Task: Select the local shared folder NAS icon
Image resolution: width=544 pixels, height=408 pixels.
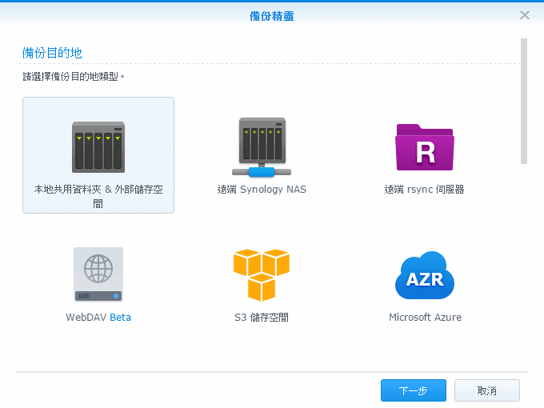Action: [x=98, y=147]
